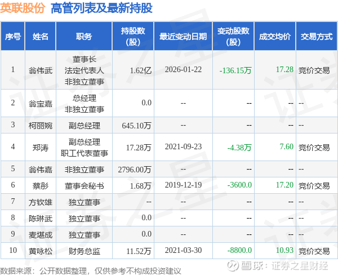Click the name 翁伟武

tap(41, 70)
